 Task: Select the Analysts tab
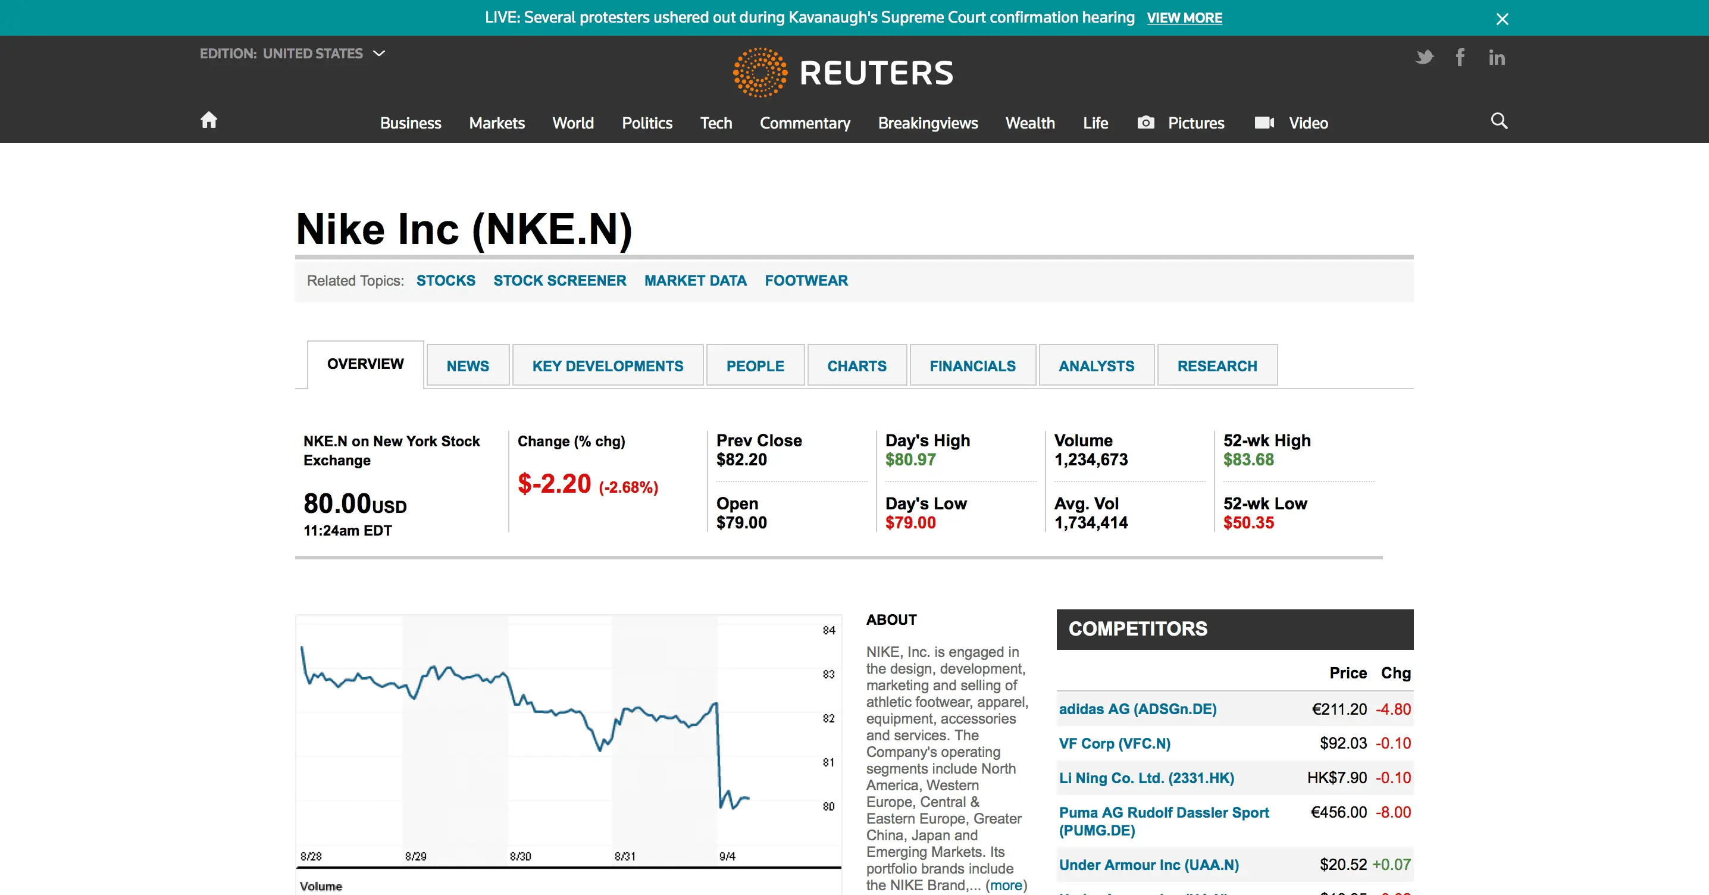[x=1096, y=365]
